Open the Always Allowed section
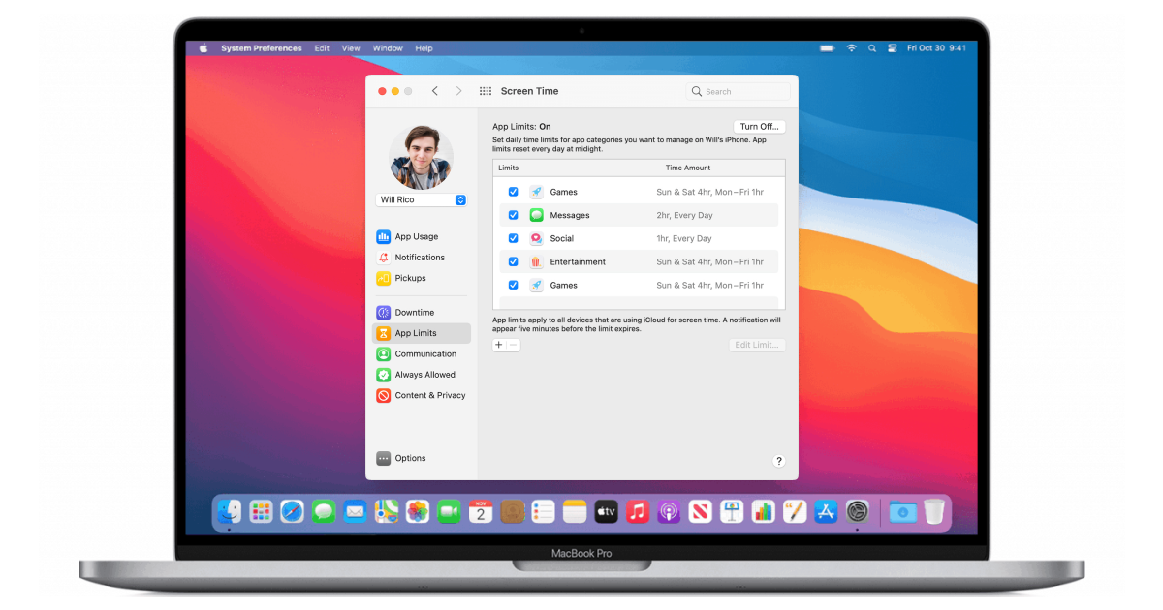The width and height of the screenshot is (1163, 610). click(x=416, y=375)
